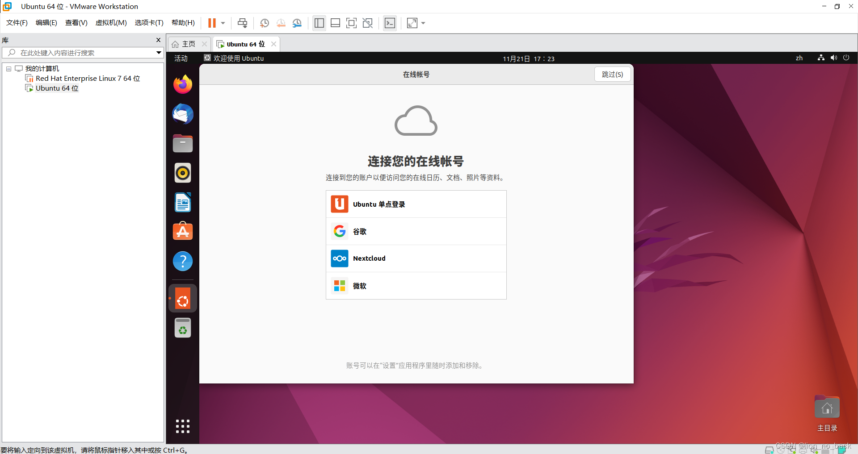The height and width of the screenshot is (454, 858).
Task: Send Ctrl+Alt+Del to the guest OS
Action: point(242,23)
